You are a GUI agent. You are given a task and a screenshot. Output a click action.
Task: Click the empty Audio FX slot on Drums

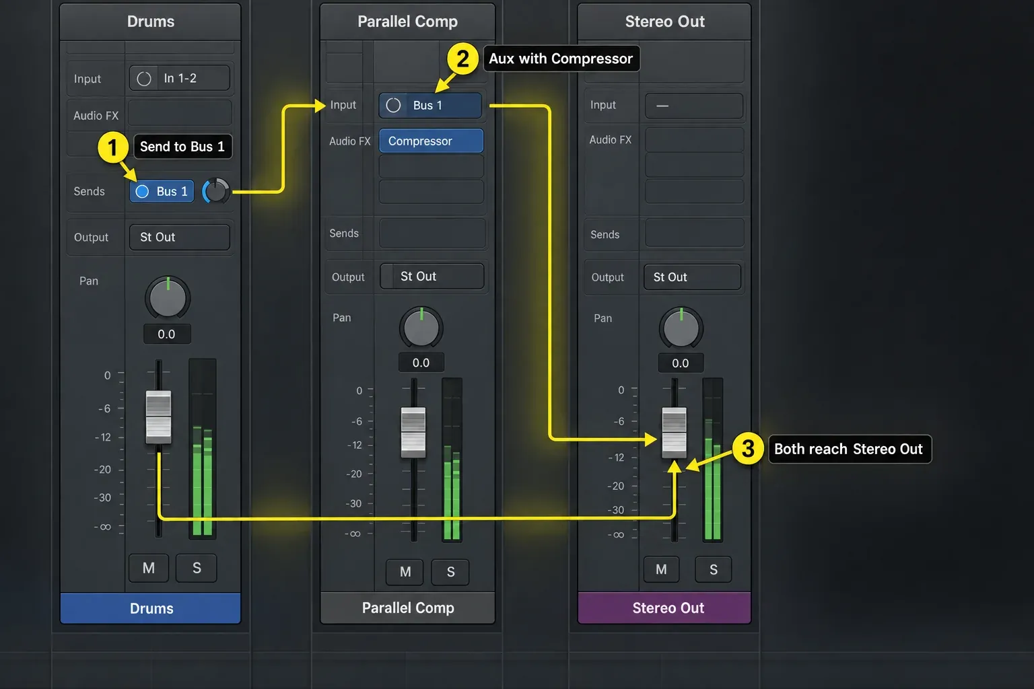[180, 113]
